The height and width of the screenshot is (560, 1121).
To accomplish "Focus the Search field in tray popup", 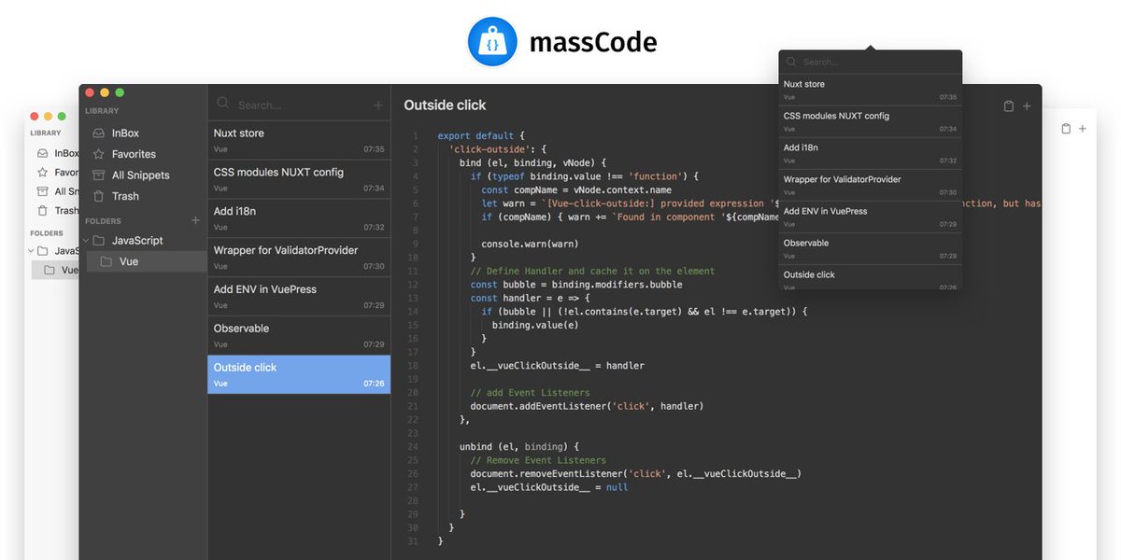I will [x=876, y=63].
